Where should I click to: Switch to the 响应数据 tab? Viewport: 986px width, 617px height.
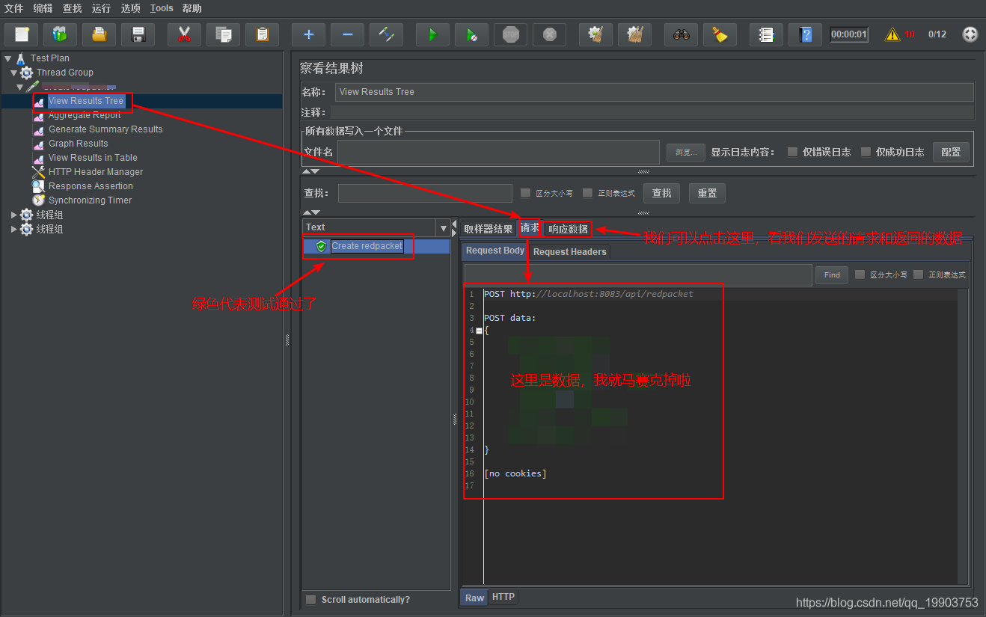568,229
